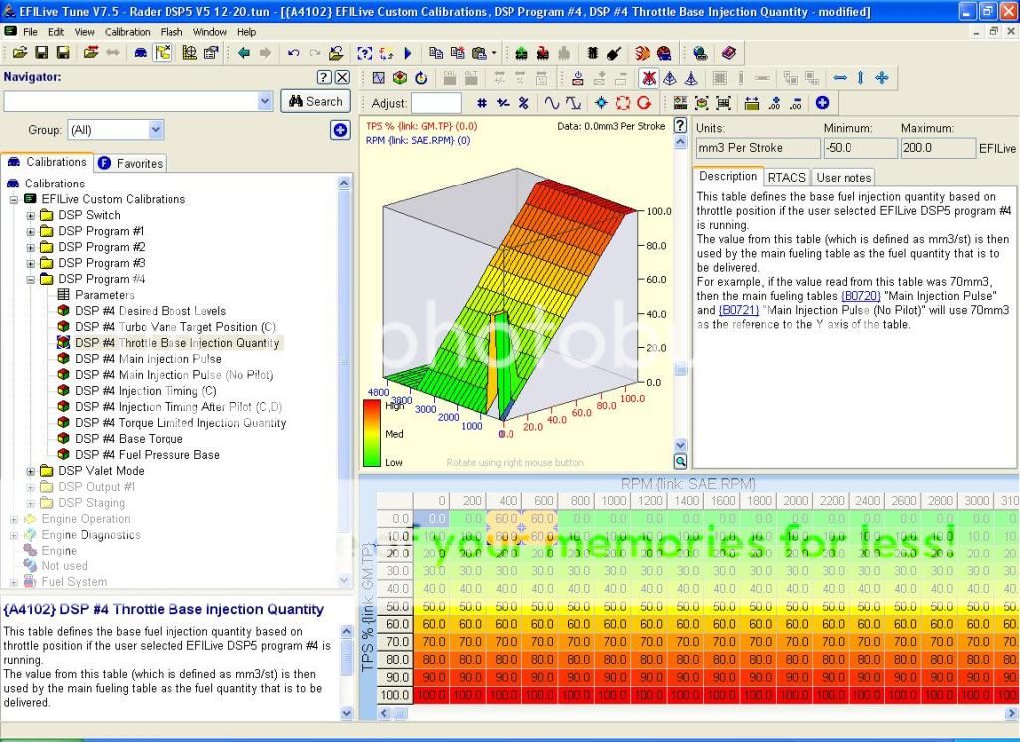Click the blue plus icon beside Group
Image resolution: width=1020 pixels, height=742 pixels.
point(340,130)
